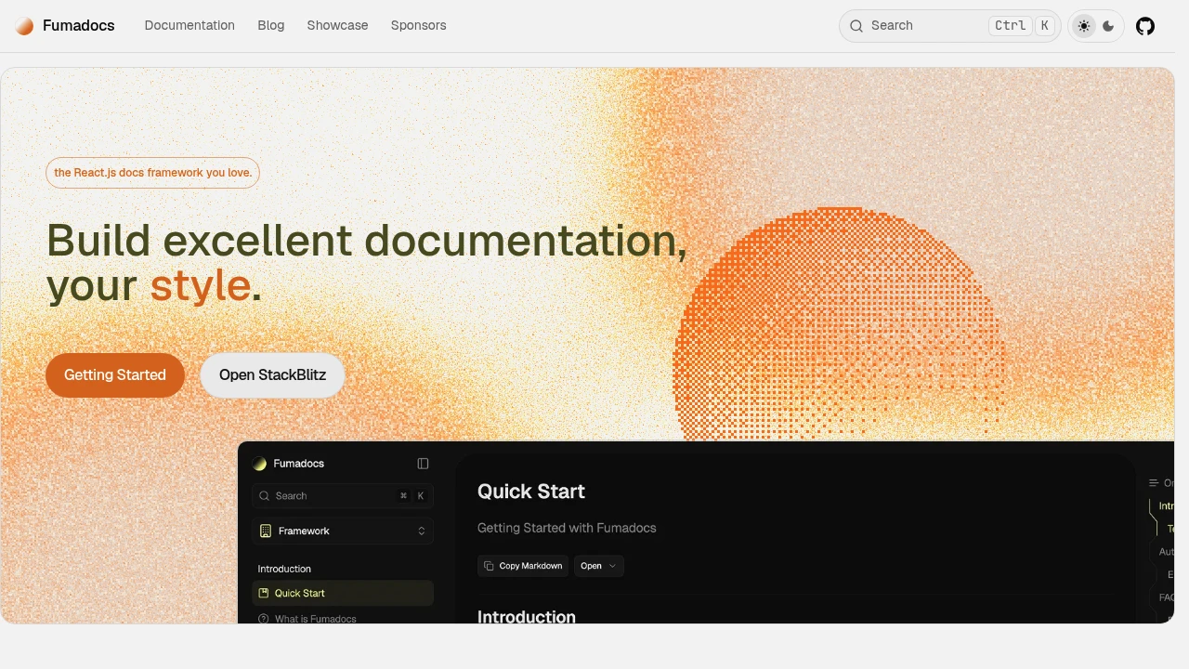Open the Sponsors nav link

418,26
